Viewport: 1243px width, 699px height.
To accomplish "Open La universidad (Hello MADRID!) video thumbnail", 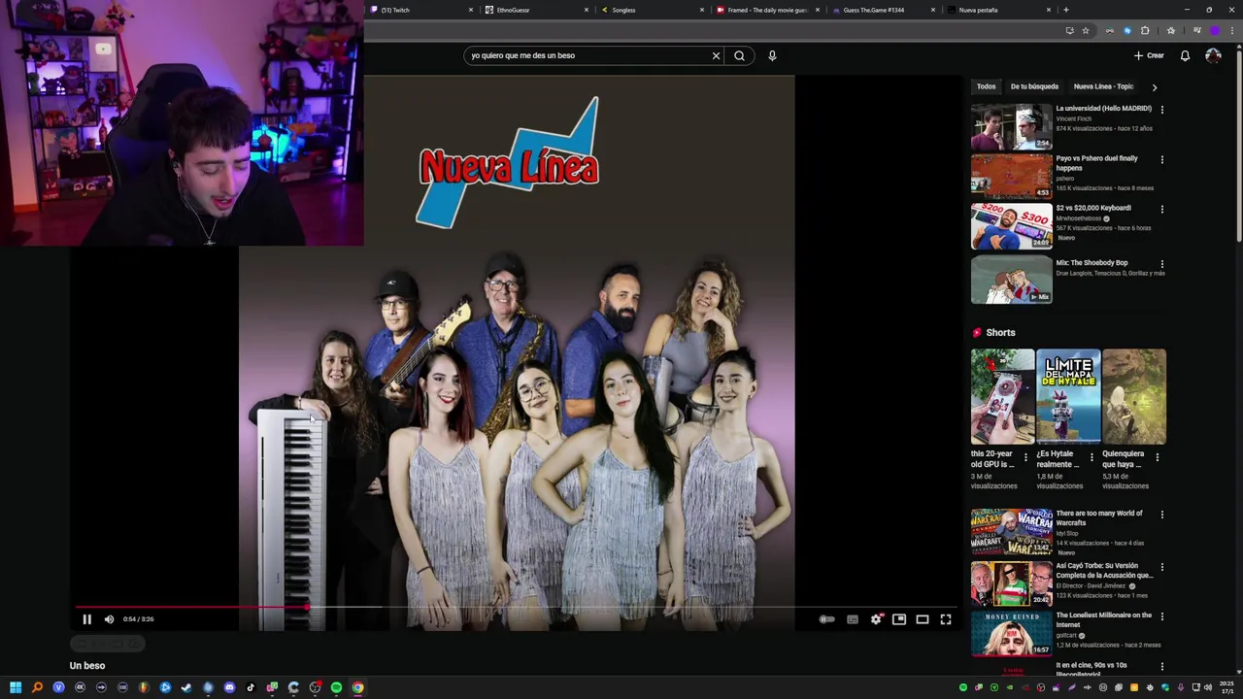I will (x=1011, y=126).
